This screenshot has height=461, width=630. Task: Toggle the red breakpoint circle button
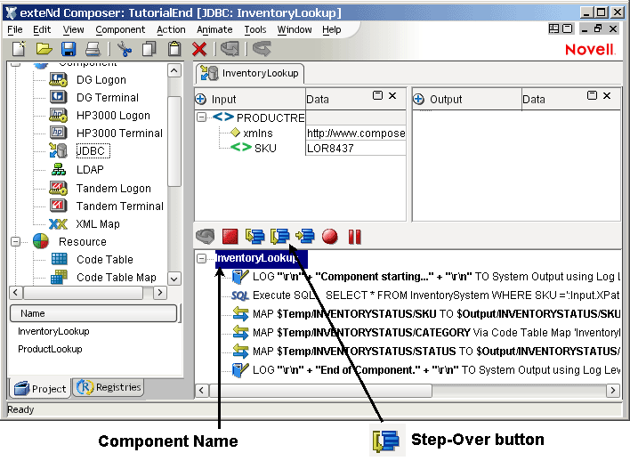tap(330, 237)
